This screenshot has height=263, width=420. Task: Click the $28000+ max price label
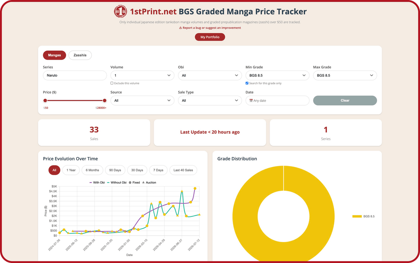coord(101,108)
